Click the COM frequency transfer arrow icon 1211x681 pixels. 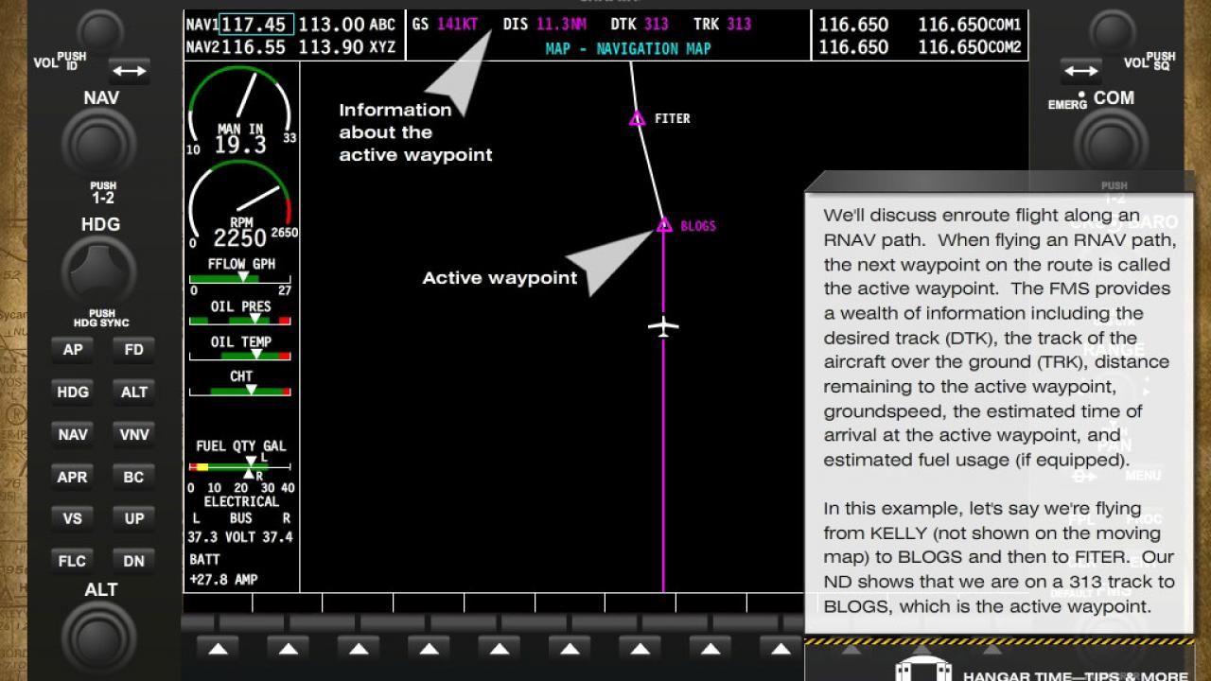[1079, 70]
